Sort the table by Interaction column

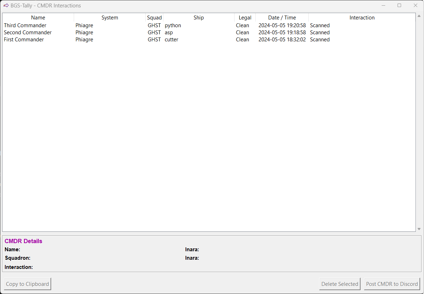click(x=362, y=17)
